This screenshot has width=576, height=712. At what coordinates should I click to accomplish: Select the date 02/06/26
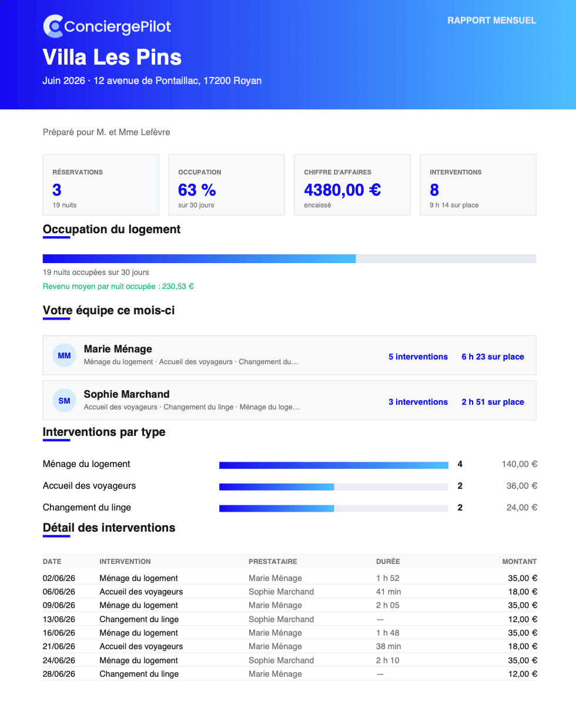(59, 578)
